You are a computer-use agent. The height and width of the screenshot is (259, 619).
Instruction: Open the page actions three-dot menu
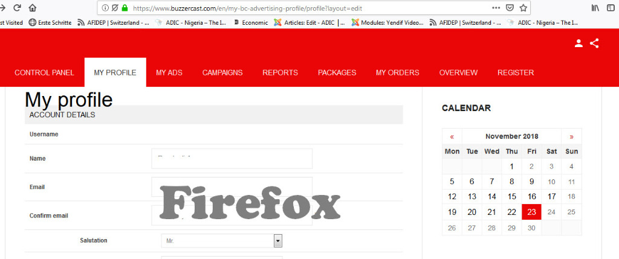[x=496, y=8]
